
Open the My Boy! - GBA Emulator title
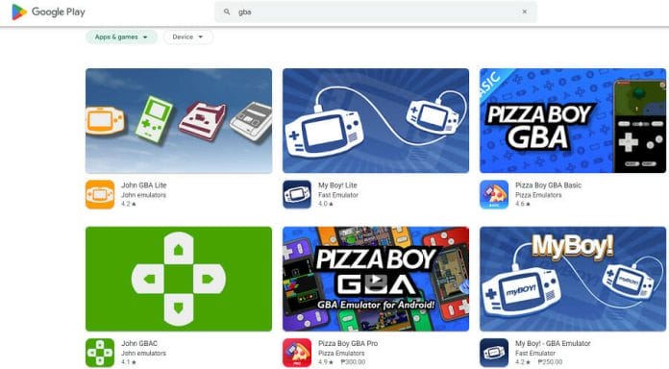553,343
